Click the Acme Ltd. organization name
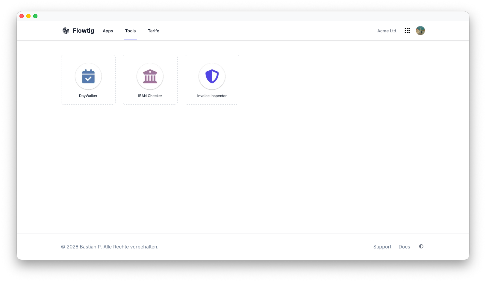 pyautogui.click(x=387, y=31)
